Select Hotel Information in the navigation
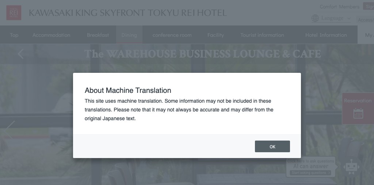The image size is (374, 185). tap(326, 35)
